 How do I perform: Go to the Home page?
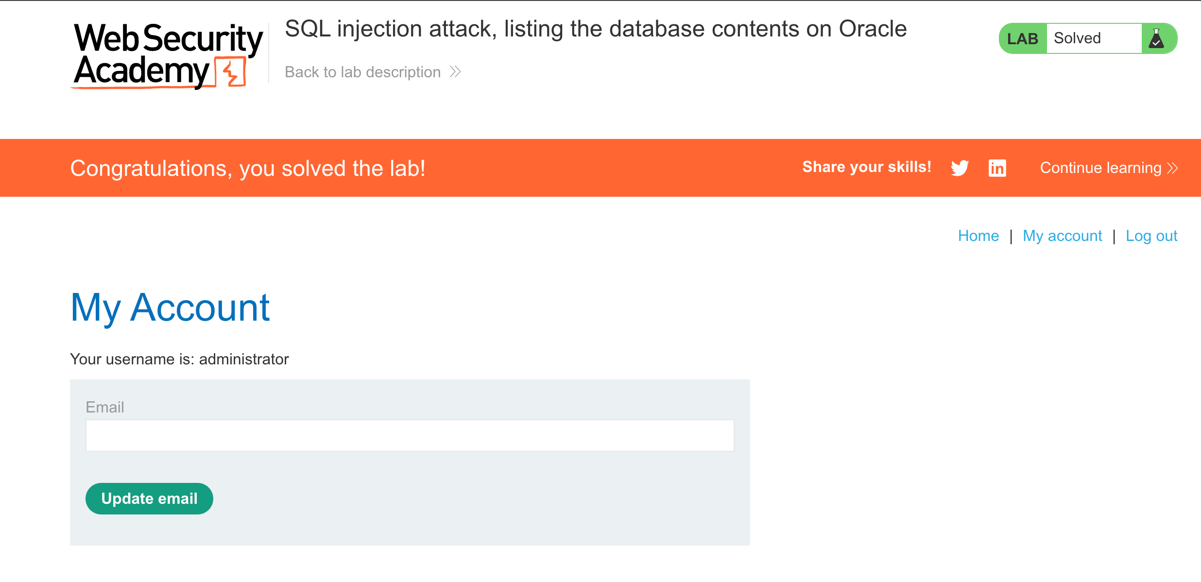click(978, 236)
